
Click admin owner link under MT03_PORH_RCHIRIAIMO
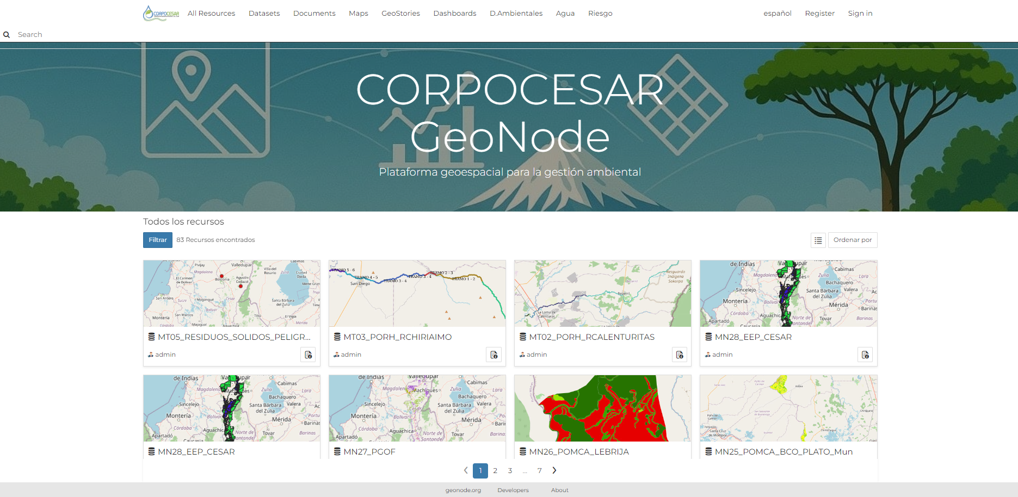(x=350, y=355)
